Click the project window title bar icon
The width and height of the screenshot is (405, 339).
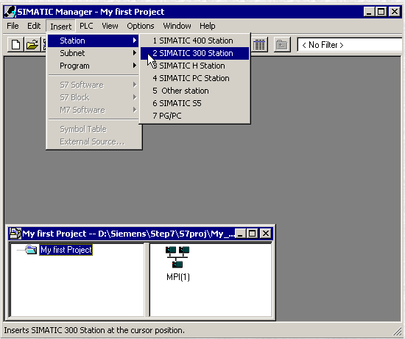(15, 233)
